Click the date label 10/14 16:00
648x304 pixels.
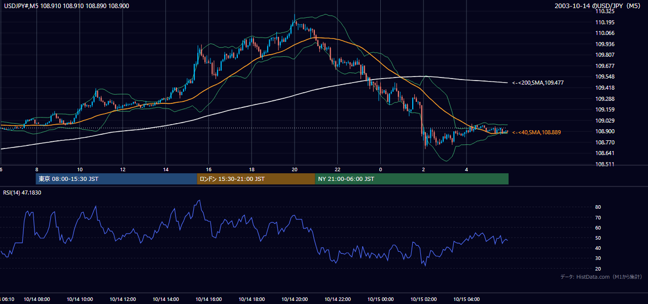coord(208,299)
